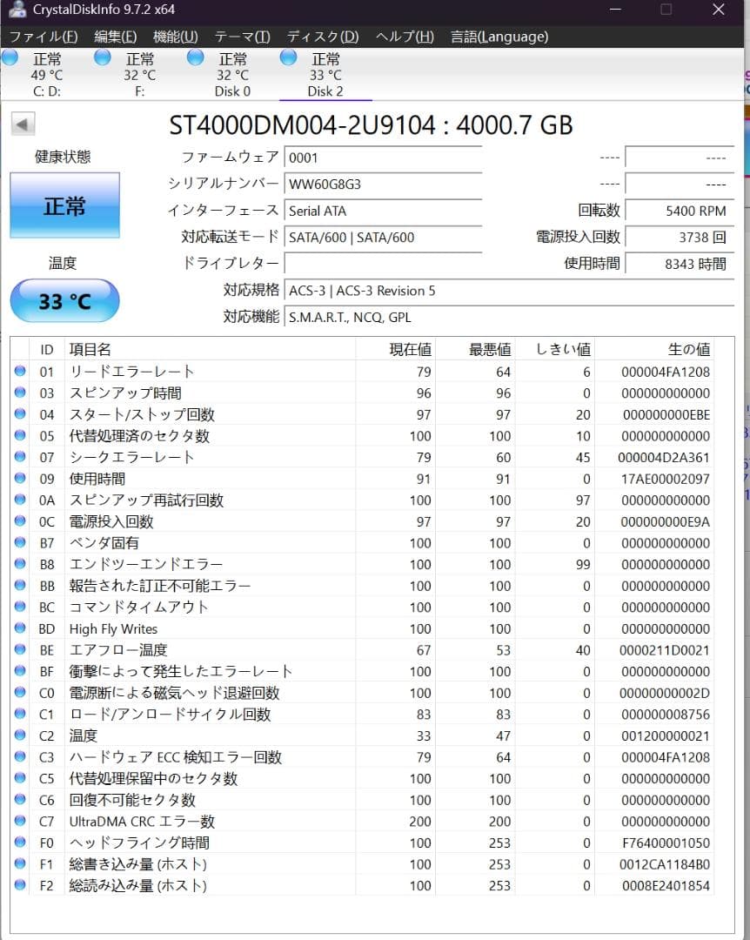Click the back arrow navigation icon
750x940 pixels.
pos(21,123)
